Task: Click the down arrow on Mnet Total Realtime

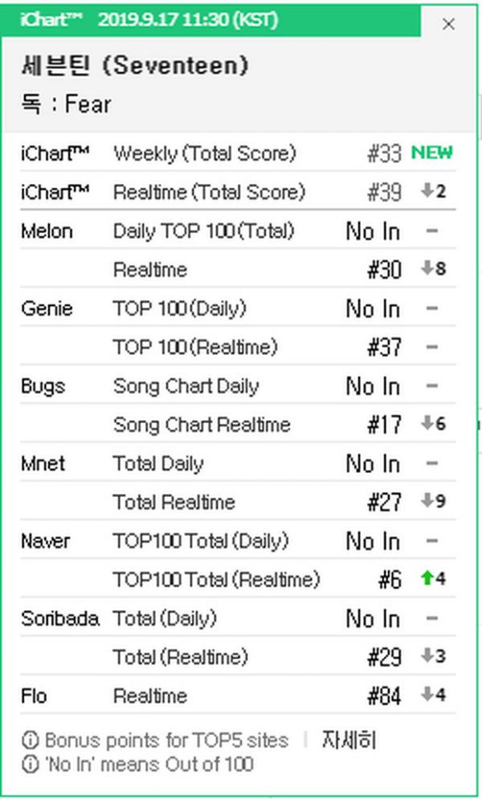Action: pos(427,500)
